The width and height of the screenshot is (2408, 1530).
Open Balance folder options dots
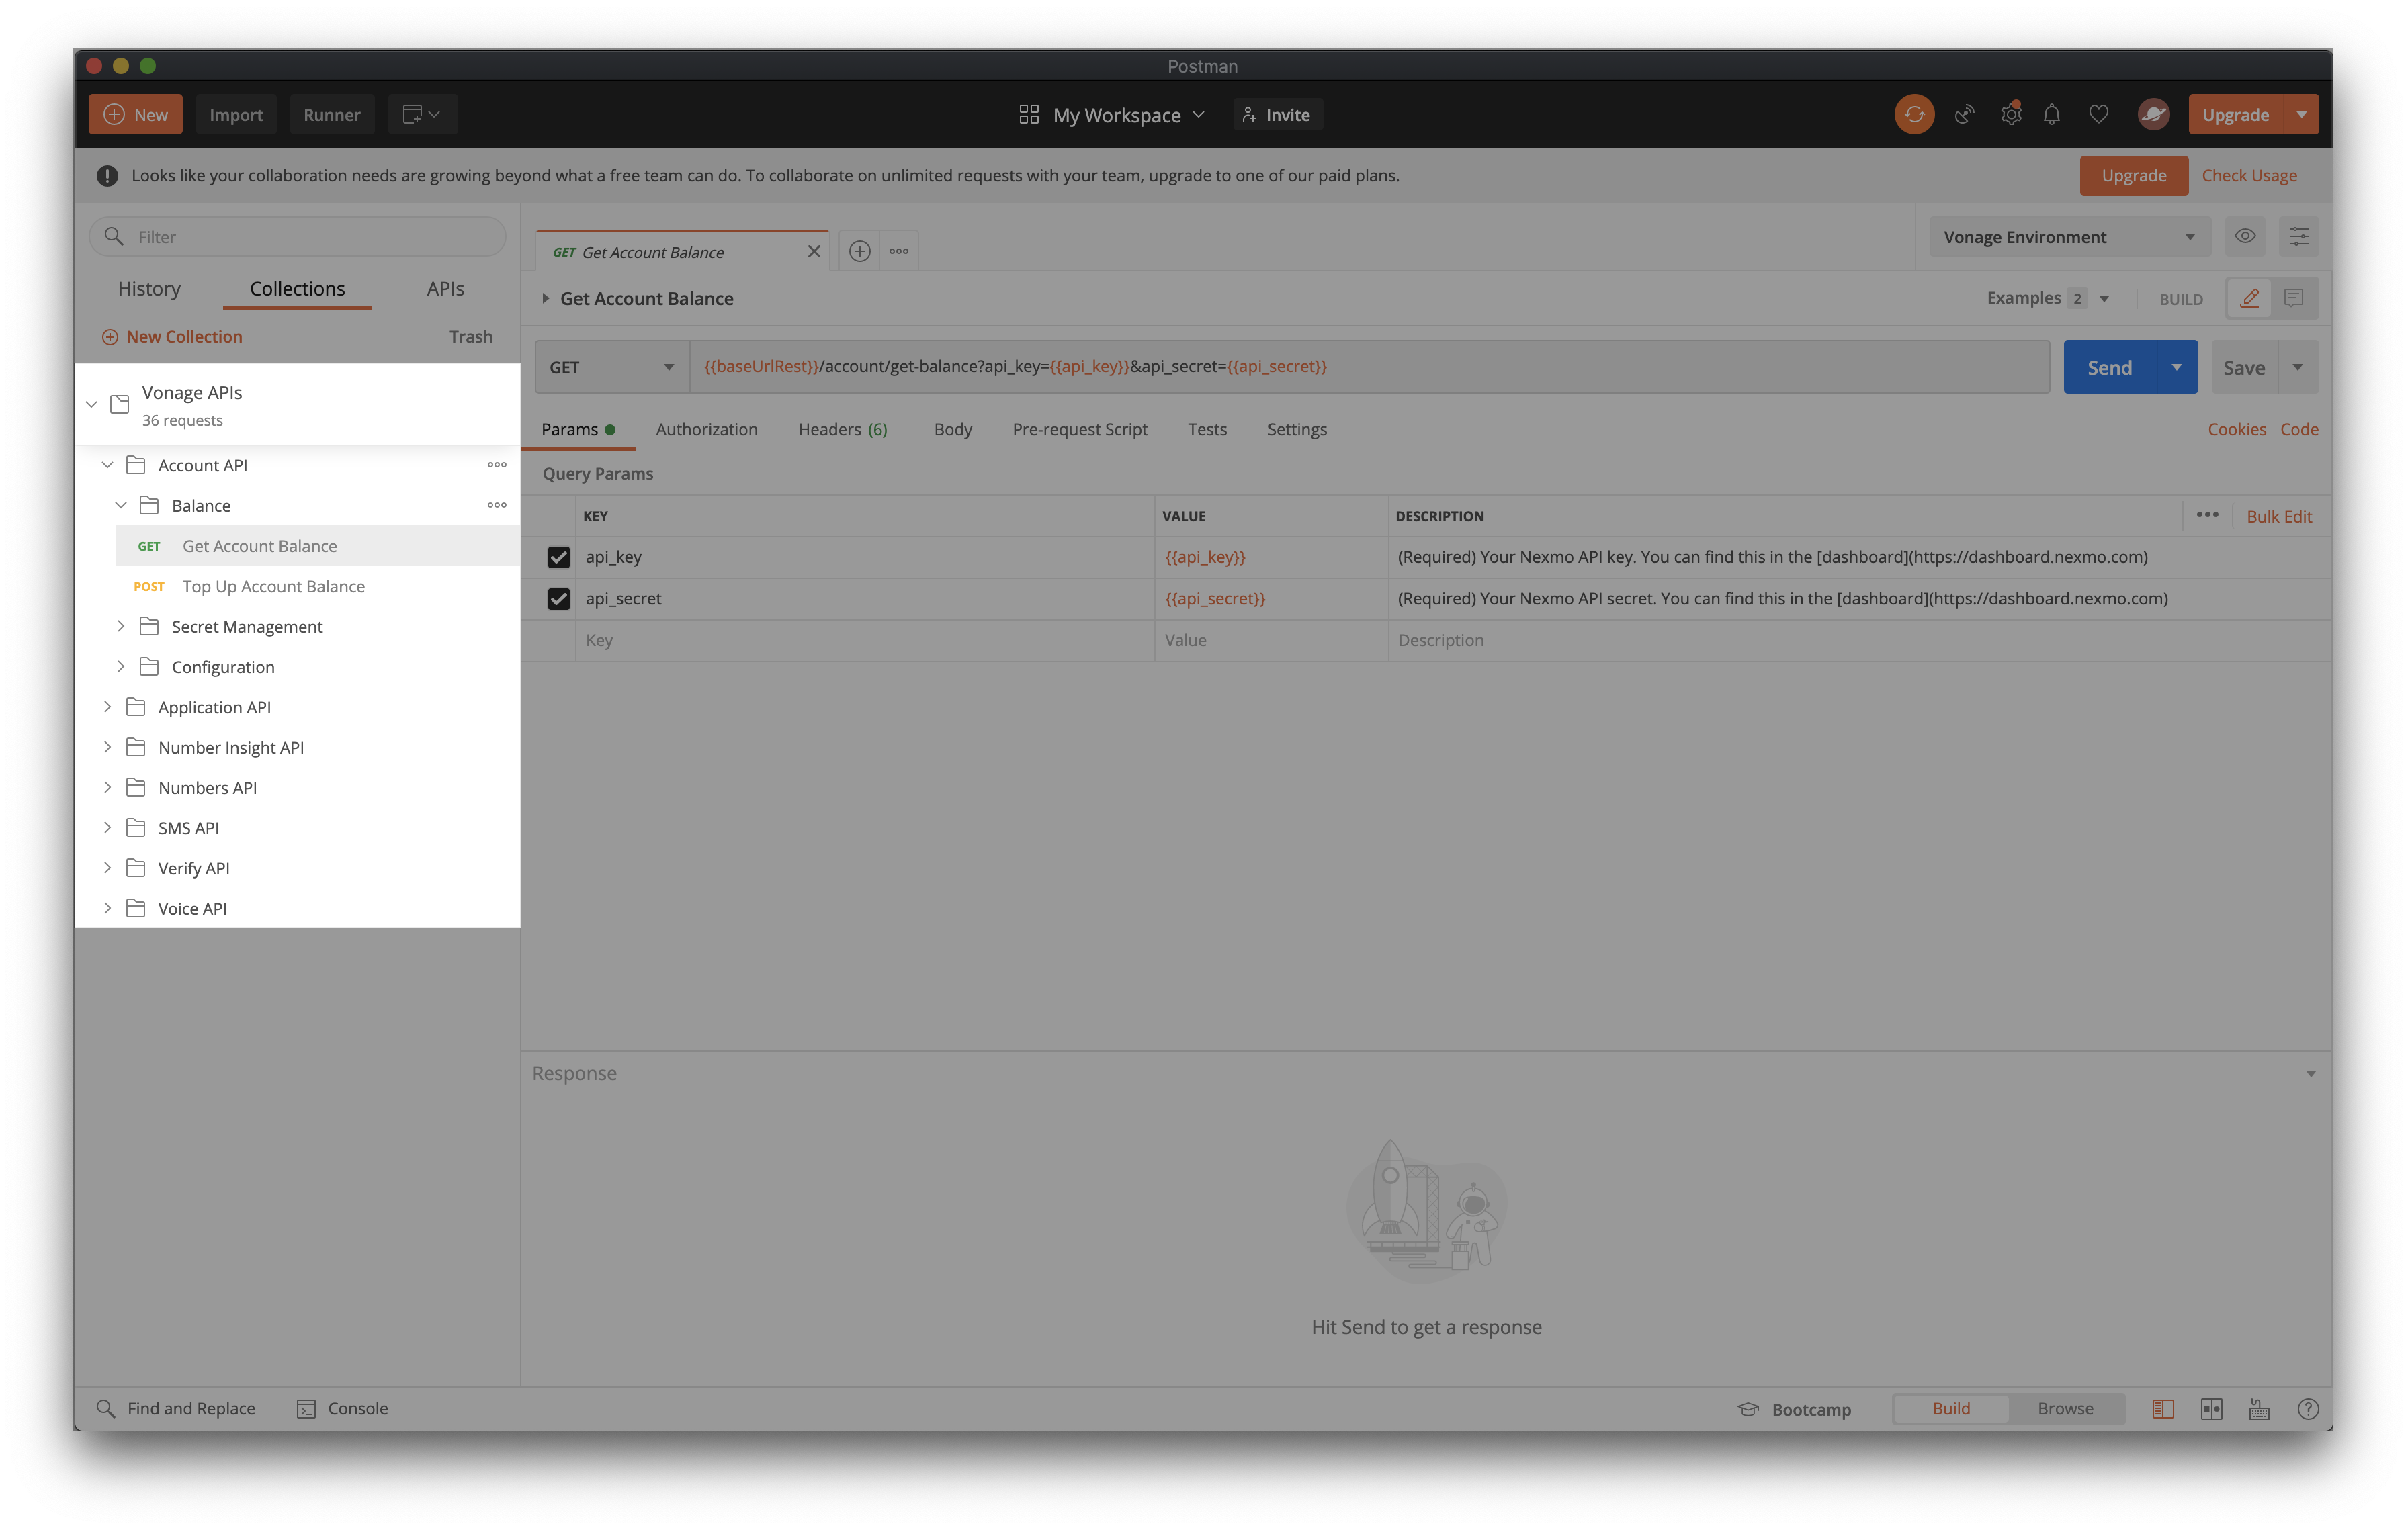497,504
